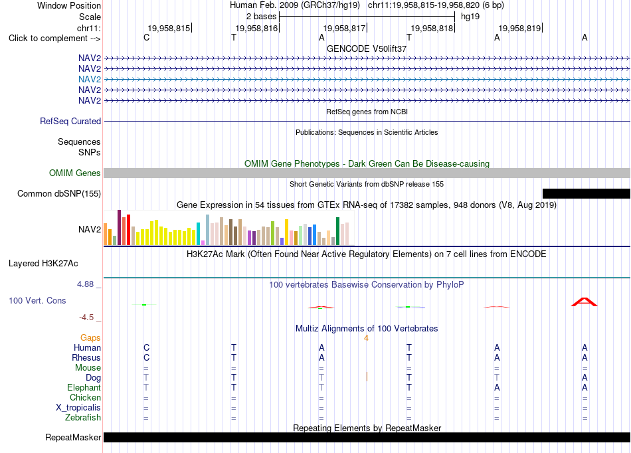The height and width of the screenshot is (453, 631).
Task: Click the Common dbSNP(155) label
Action: point(58,193)
